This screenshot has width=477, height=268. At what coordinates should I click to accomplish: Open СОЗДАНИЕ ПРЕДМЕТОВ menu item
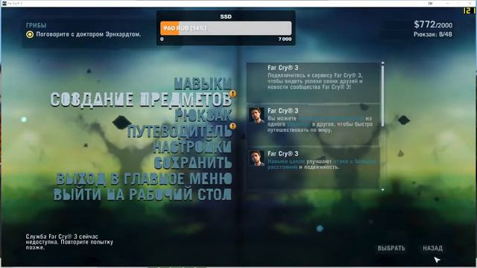tap(141, 99)
